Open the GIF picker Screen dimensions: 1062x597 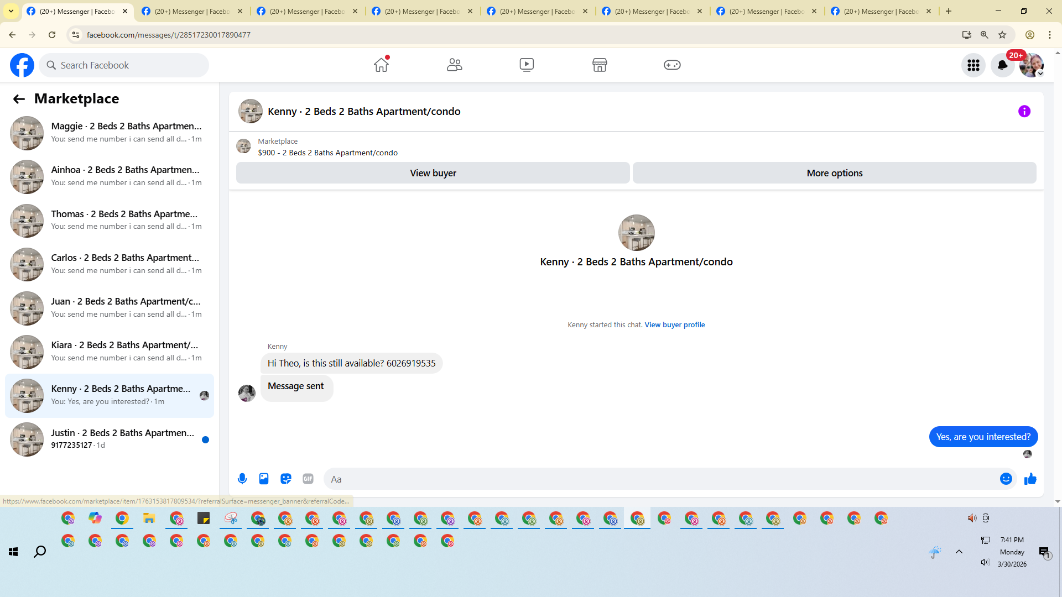click(308, 479)
